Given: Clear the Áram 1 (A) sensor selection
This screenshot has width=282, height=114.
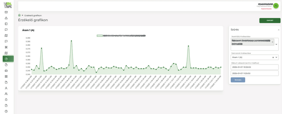Looking at the screenshot, I should pyautogui.click(x=273, y=57).
